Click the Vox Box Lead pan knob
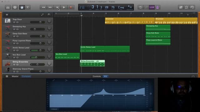This screenshot has height=112, width=200. (49, 56)
